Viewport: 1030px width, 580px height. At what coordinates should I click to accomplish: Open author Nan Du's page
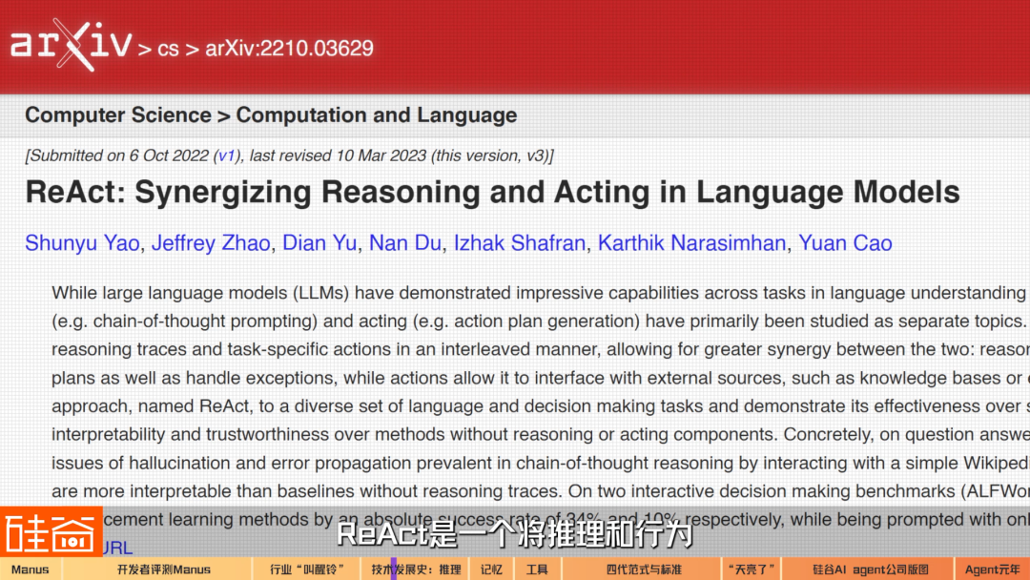(404, 243)
